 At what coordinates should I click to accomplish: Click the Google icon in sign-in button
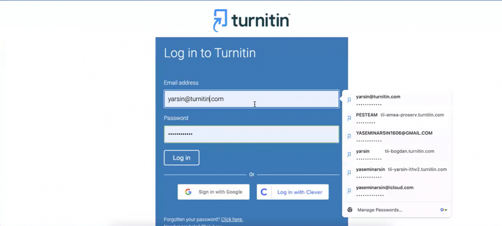coord(188,192)
